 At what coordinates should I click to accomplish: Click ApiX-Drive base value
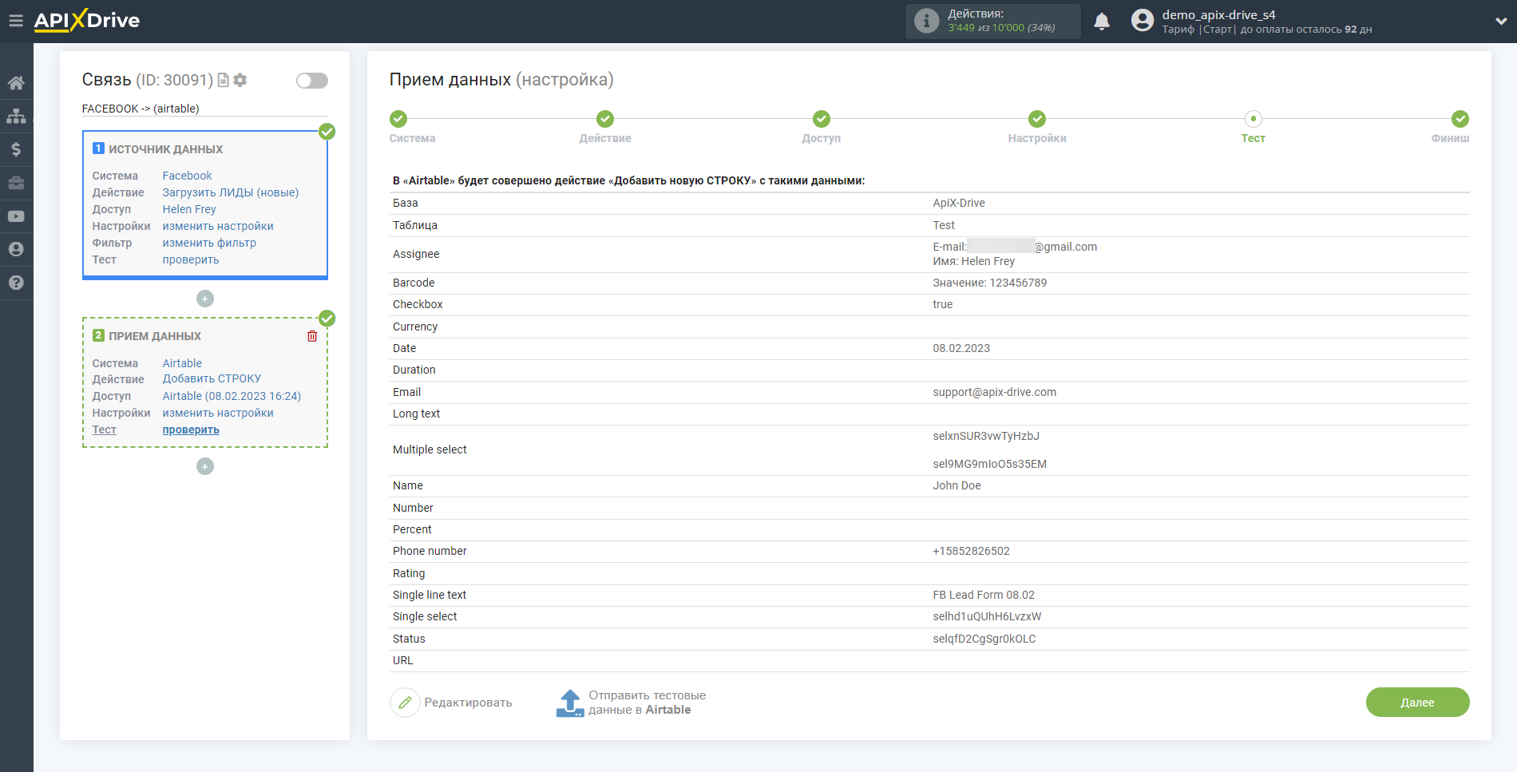tap(959, 203)
